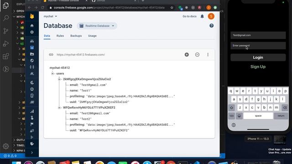Tap the Login button in the simulator

tap(258, 57)
